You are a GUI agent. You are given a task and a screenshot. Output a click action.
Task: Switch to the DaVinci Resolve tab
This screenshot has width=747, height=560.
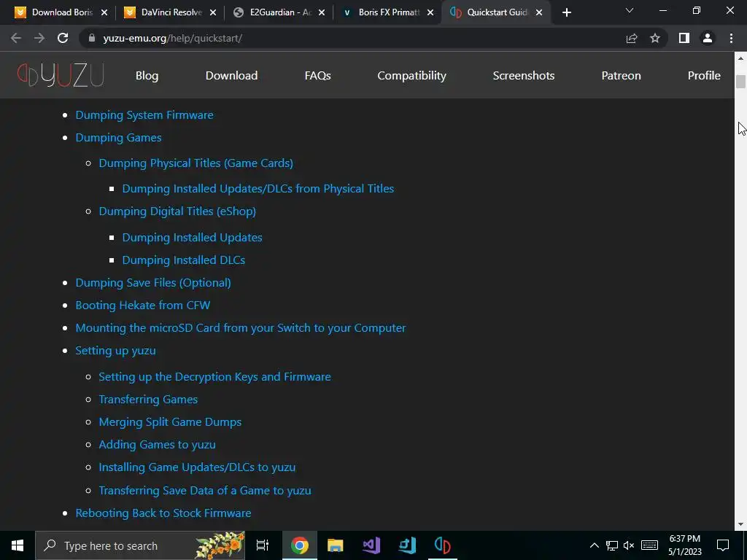pos(170,12)
